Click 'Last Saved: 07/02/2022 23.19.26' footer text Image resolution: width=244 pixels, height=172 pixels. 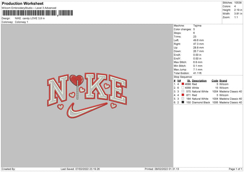(80, 169)
